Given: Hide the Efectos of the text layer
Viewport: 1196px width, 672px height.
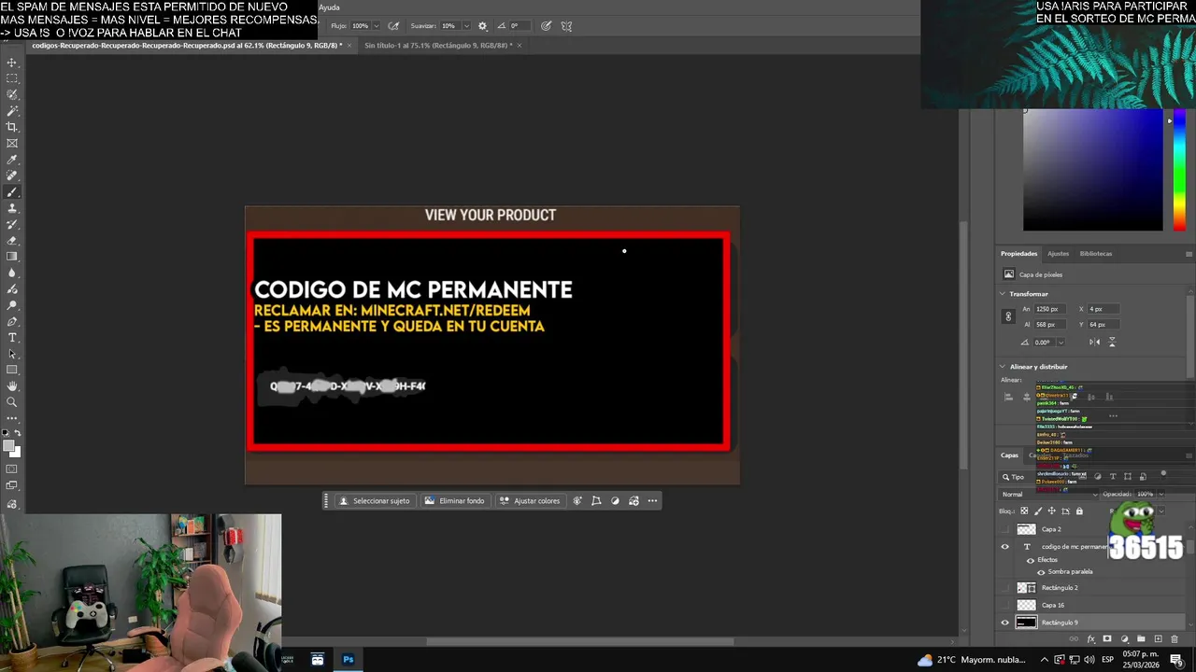Looking at the screenshot, I should (1031, 560).
